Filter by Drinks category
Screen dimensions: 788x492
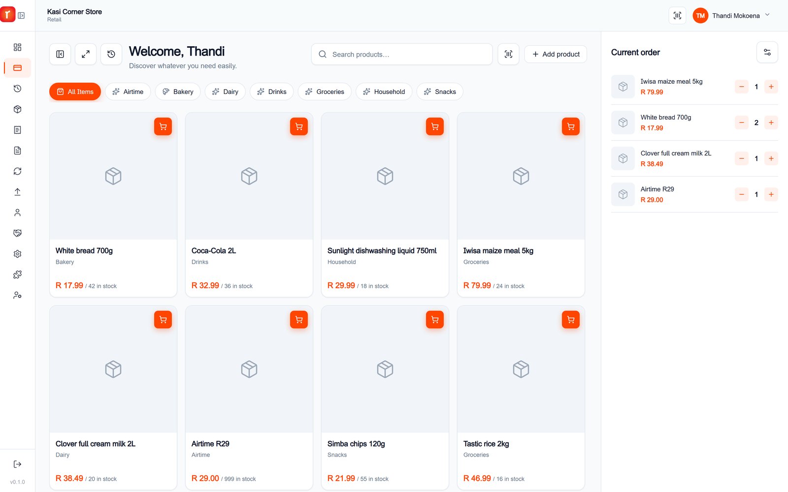pos(272,92)
